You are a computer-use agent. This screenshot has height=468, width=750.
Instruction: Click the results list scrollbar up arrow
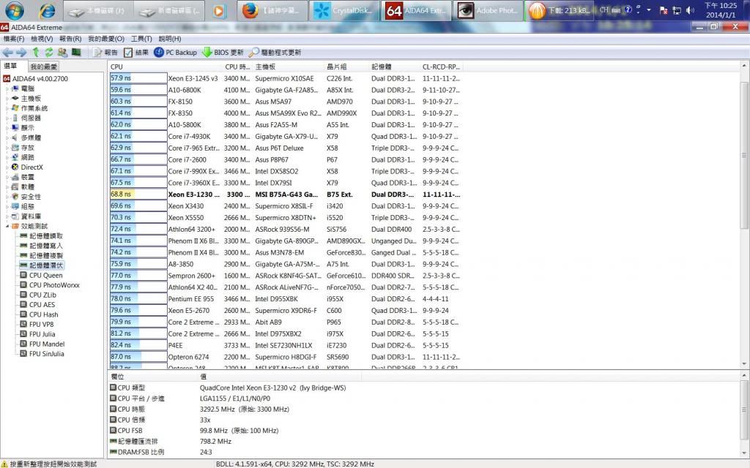point(744,65)
